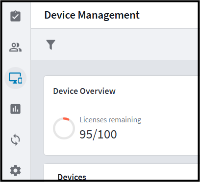This screenshot has height=182, width=200.
Task: Click the Devices section heading
Action: coord(72,177)
